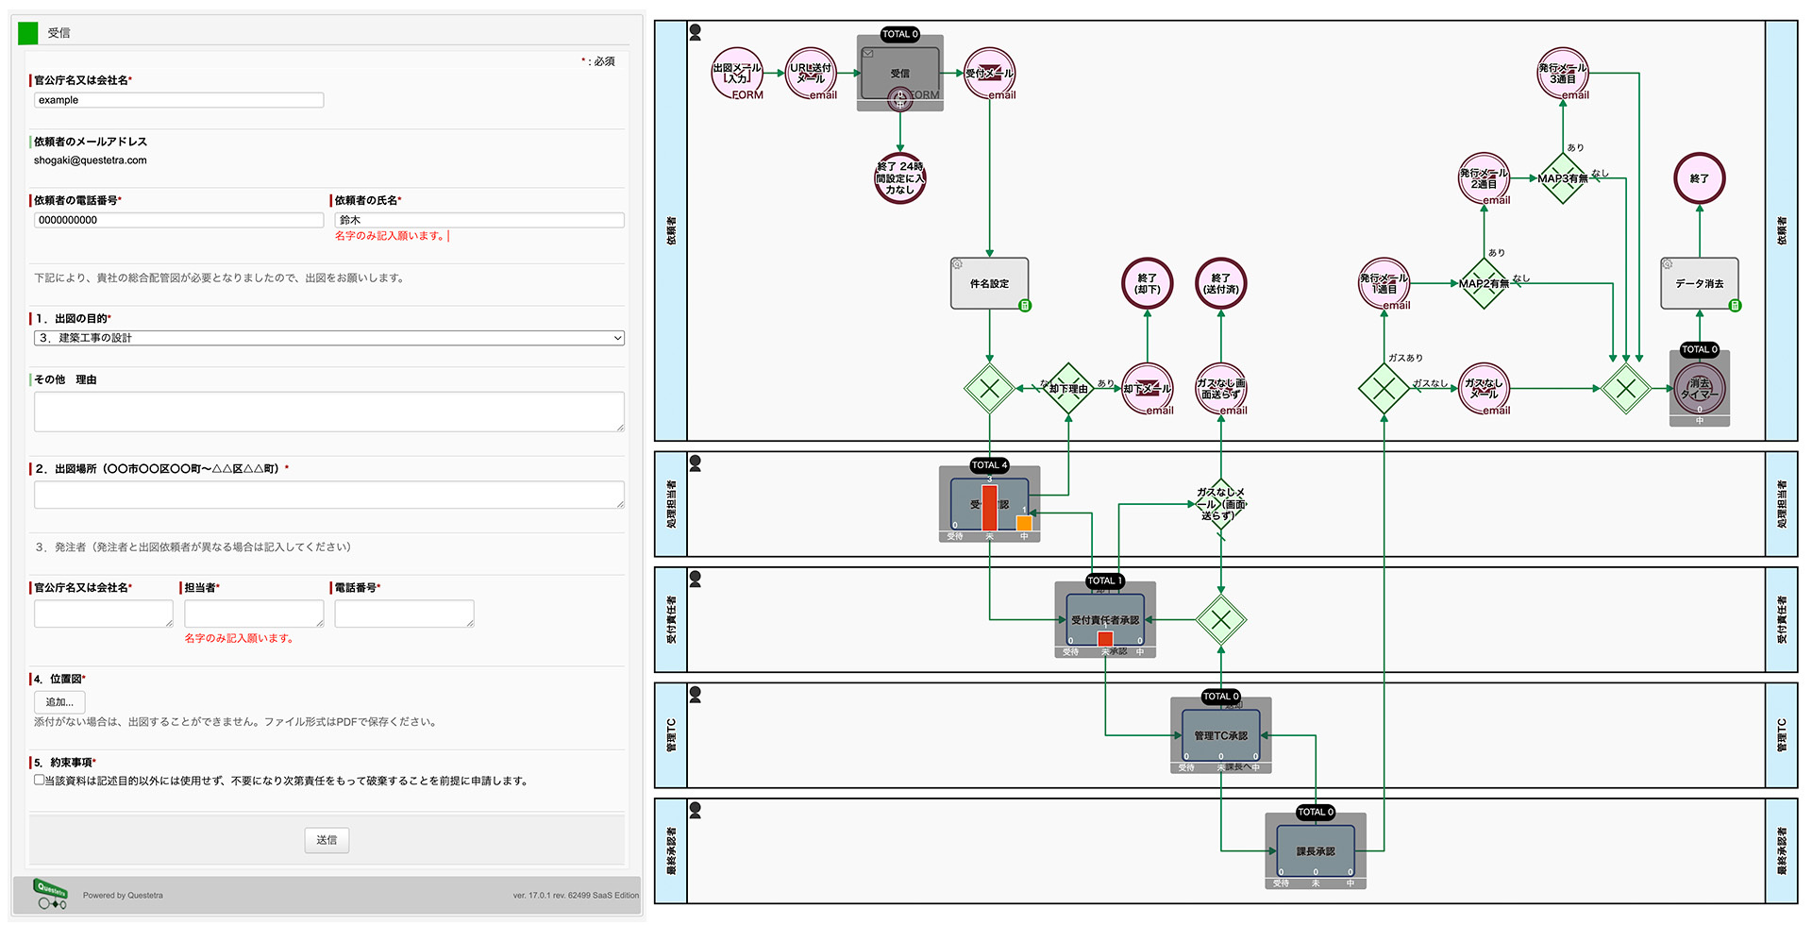Select the 件名設定 script task node

pyautogui.click(x=989, y=283)
